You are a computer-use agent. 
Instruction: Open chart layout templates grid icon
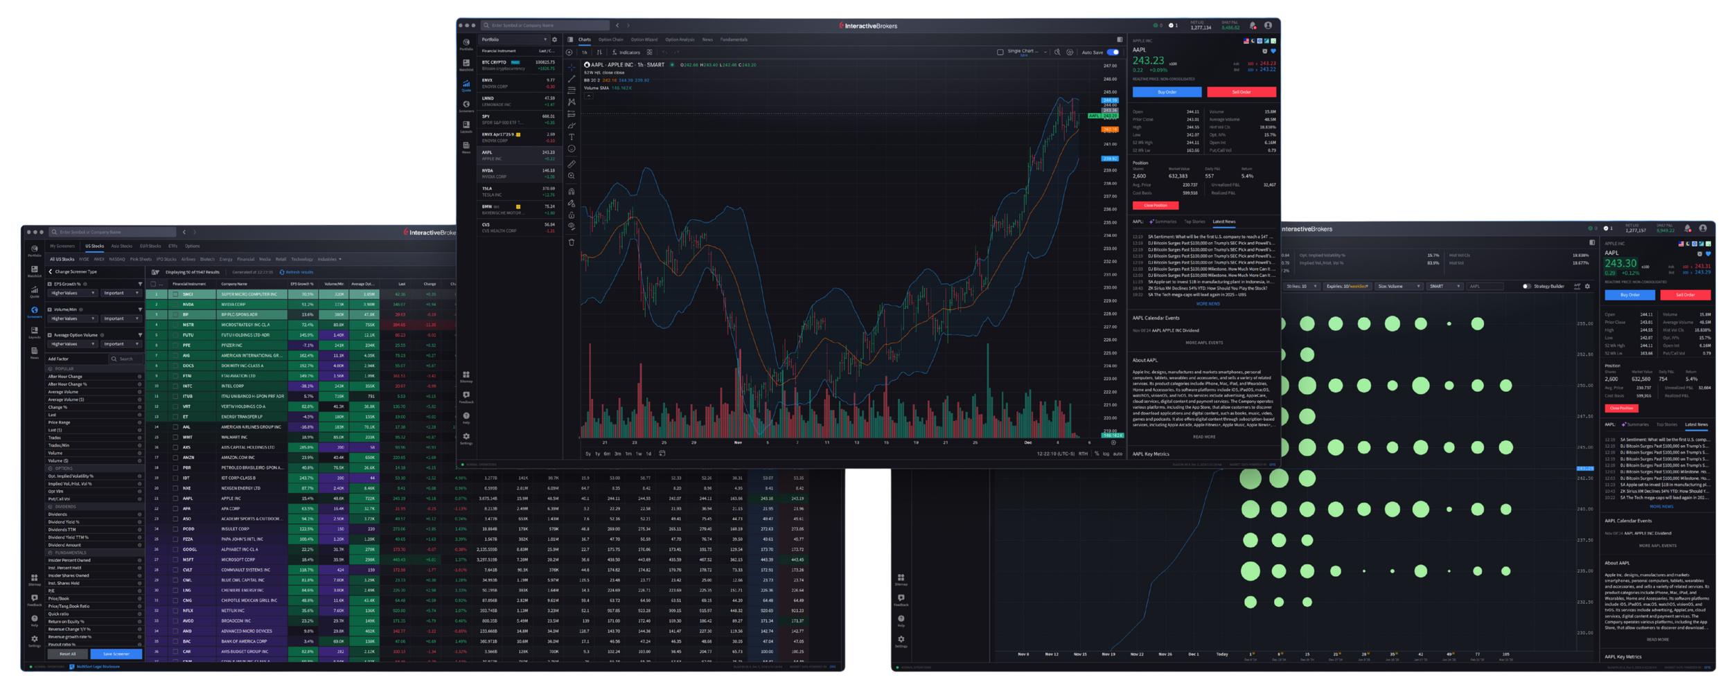pos(650,53)
